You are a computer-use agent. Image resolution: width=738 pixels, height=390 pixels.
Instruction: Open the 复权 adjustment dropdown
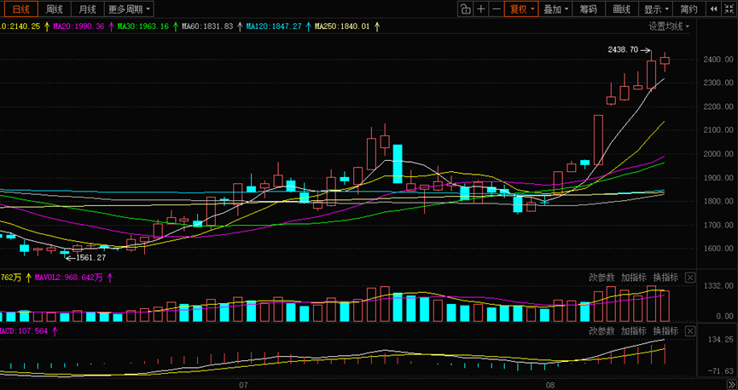[x=521, y=9]
